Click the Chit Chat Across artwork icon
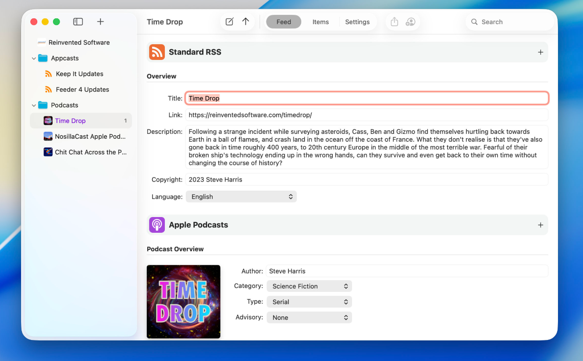Screen dimensions: 583x361 [48, 152]
